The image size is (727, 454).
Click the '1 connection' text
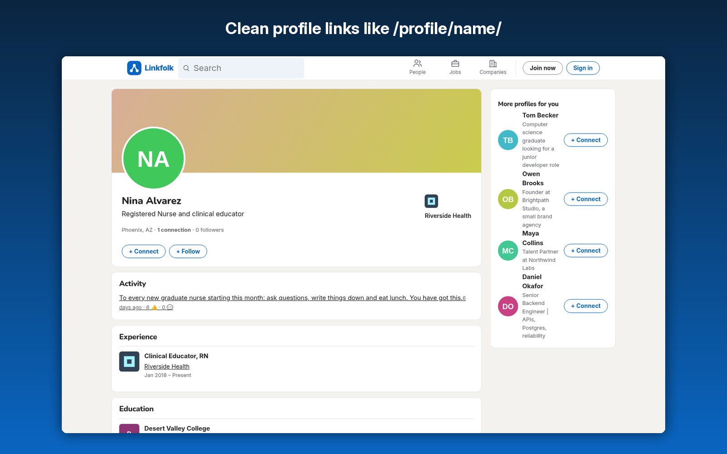point(174,230)
